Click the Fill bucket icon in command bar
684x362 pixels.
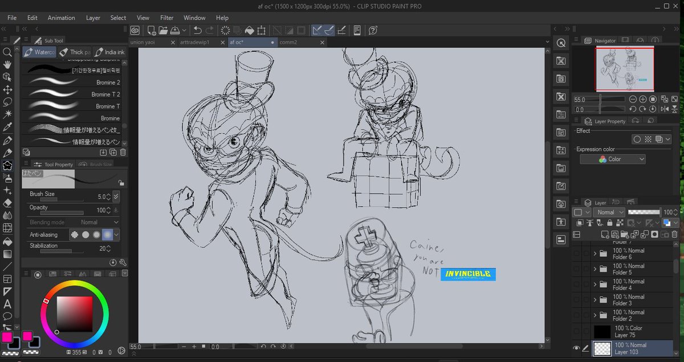point(250,30)
